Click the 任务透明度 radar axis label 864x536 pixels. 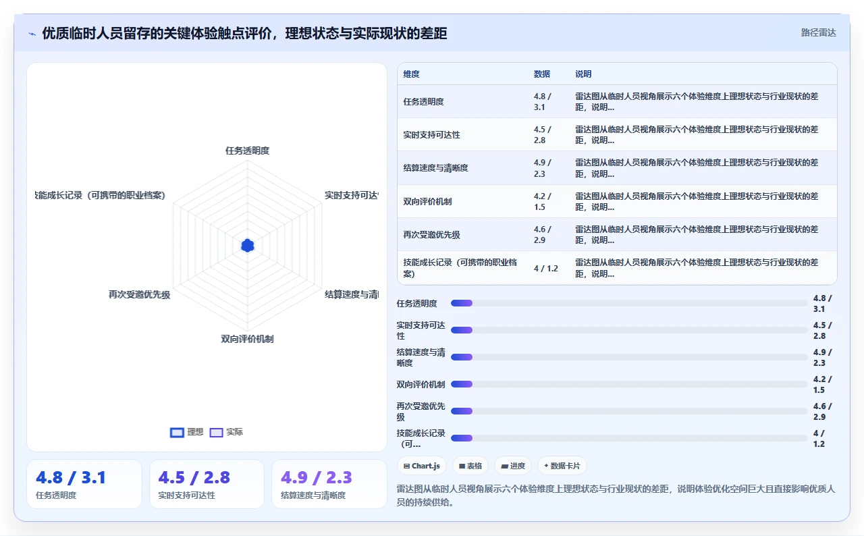[247, 151]
